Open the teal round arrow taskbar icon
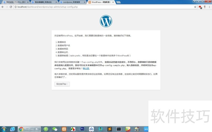Image resolution: width=212 pixels, height=132 pixels. point(100,129)
